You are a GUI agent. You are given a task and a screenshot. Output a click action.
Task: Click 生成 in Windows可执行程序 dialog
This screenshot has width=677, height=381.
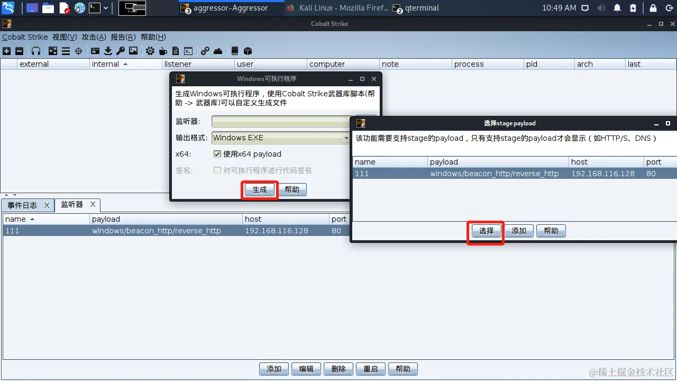(260, 189)
